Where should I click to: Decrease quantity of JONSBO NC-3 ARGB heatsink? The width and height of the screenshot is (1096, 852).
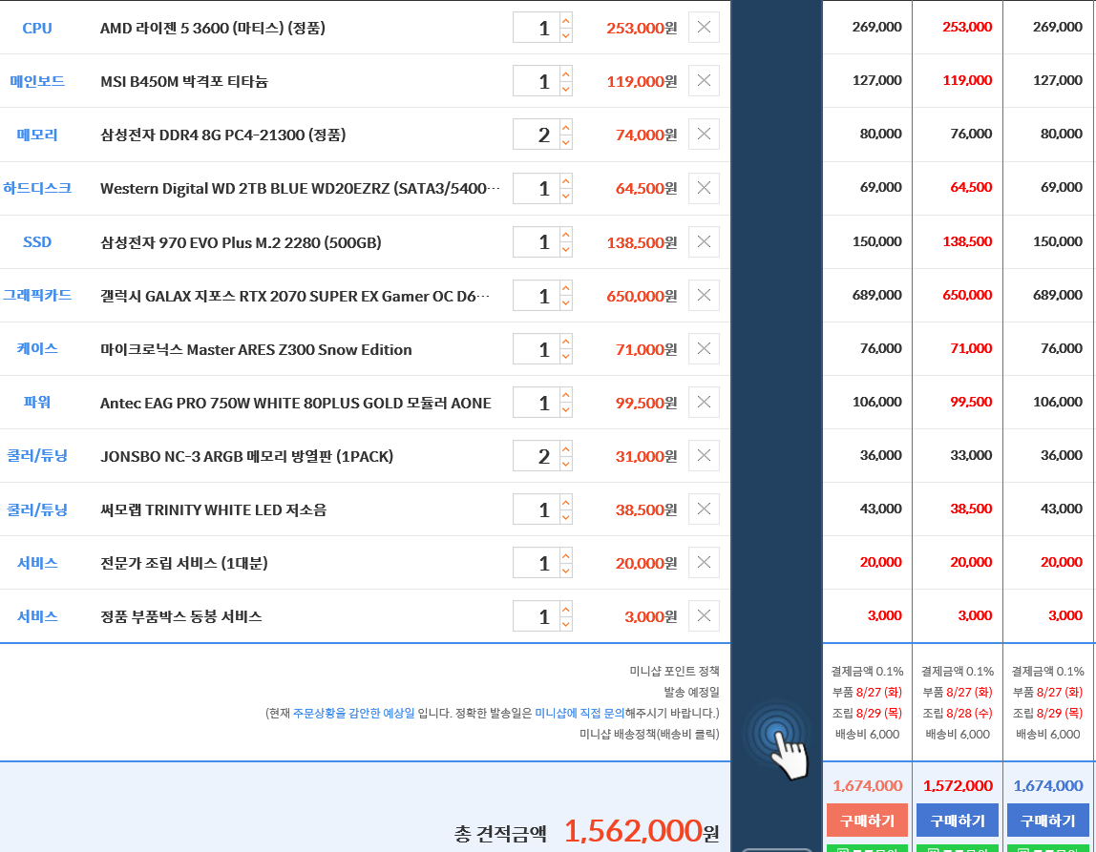[x=566, y=464]
